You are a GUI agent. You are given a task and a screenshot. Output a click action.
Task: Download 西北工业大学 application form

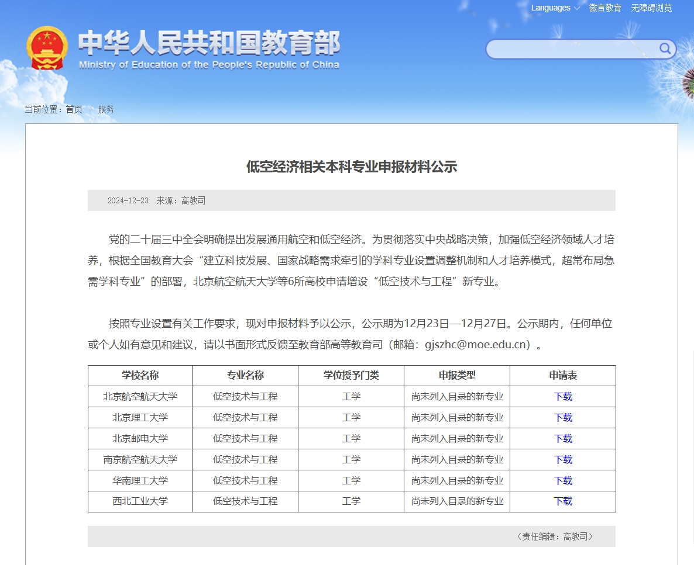563,501
